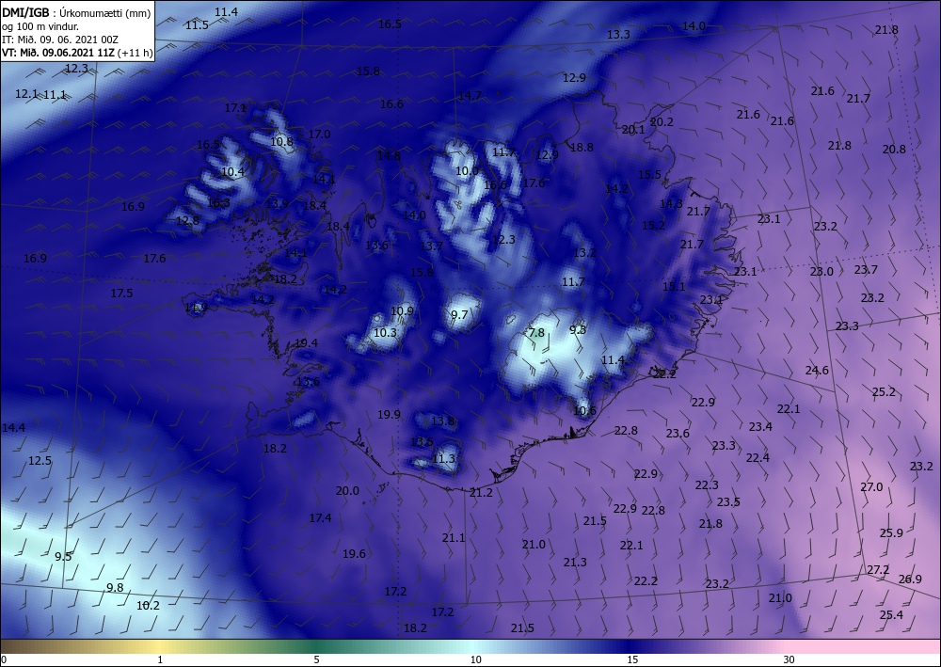Click the map value '10.0'
941x667 pixels.
pos(468,171)
